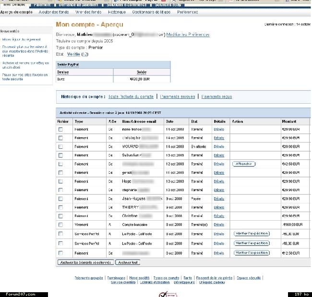Open Détails for Jean-Hugues payment

pyautogui.click(x=219, y=199)
